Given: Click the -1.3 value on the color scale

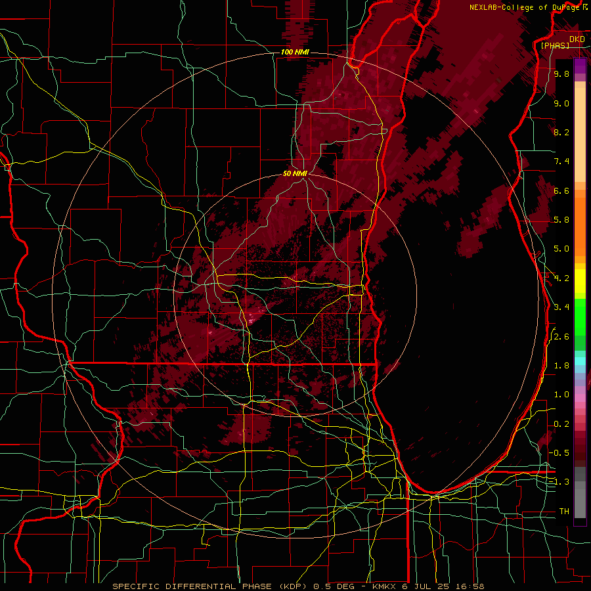Looking at the screenshot, I should [559, 482].
